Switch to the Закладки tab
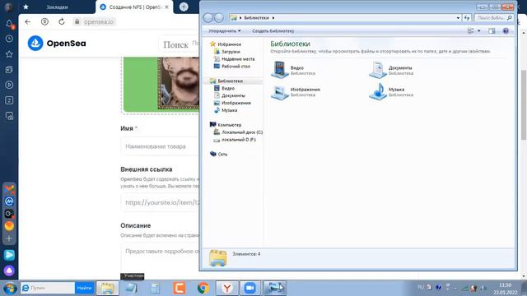Screen dimensions: 527x296 pyautogui.click(x=57, y=7)
